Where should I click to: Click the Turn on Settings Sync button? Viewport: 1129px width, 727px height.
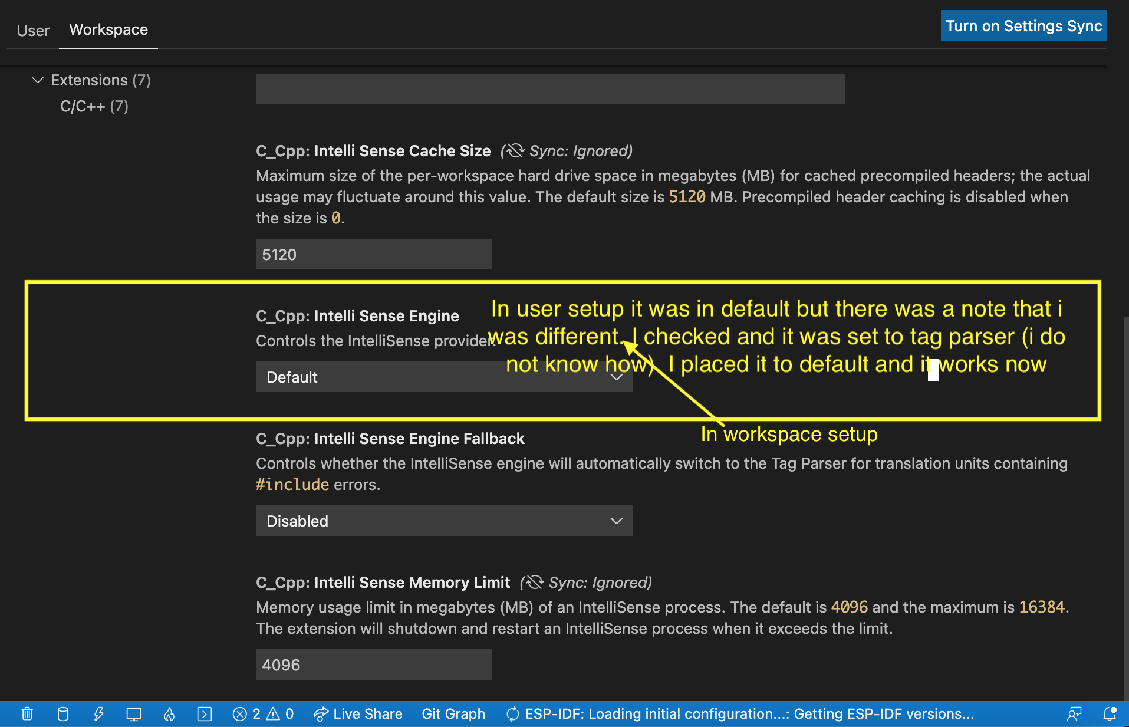click(x=1023, y=25)
